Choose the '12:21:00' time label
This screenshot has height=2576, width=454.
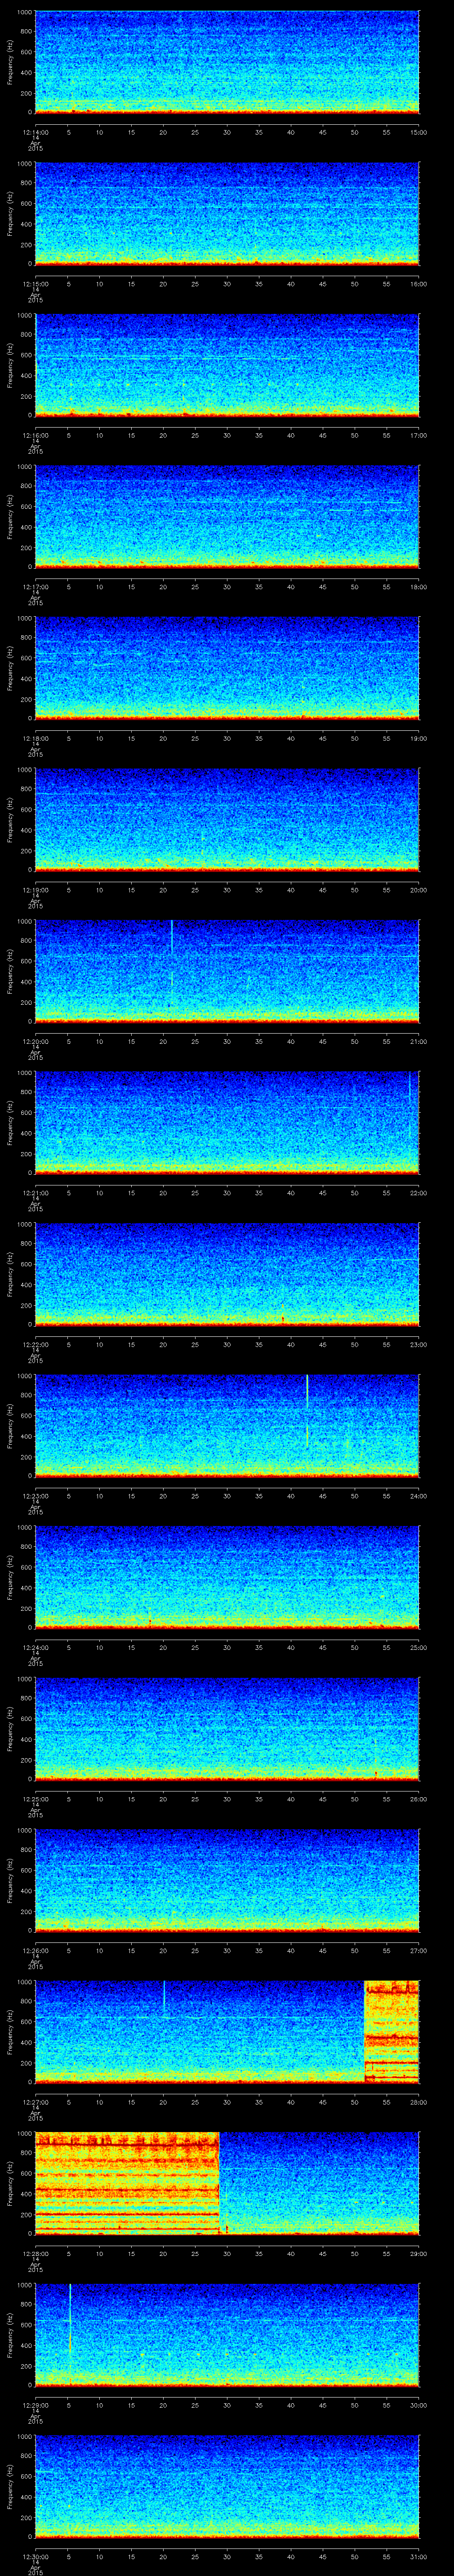(35, 1192)
